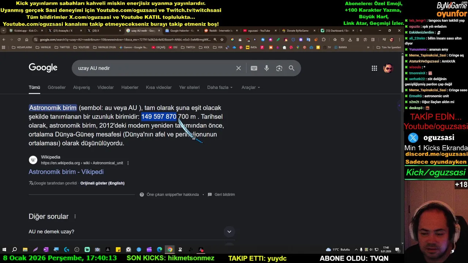
Task: Click the highlighted 'Astronomik birim' text
Action: [x=53, y=108]
